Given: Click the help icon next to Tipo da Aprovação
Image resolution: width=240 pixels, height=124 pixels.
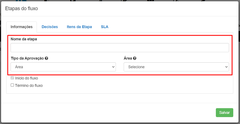Looking at the screenshot, I should [46, 58].
